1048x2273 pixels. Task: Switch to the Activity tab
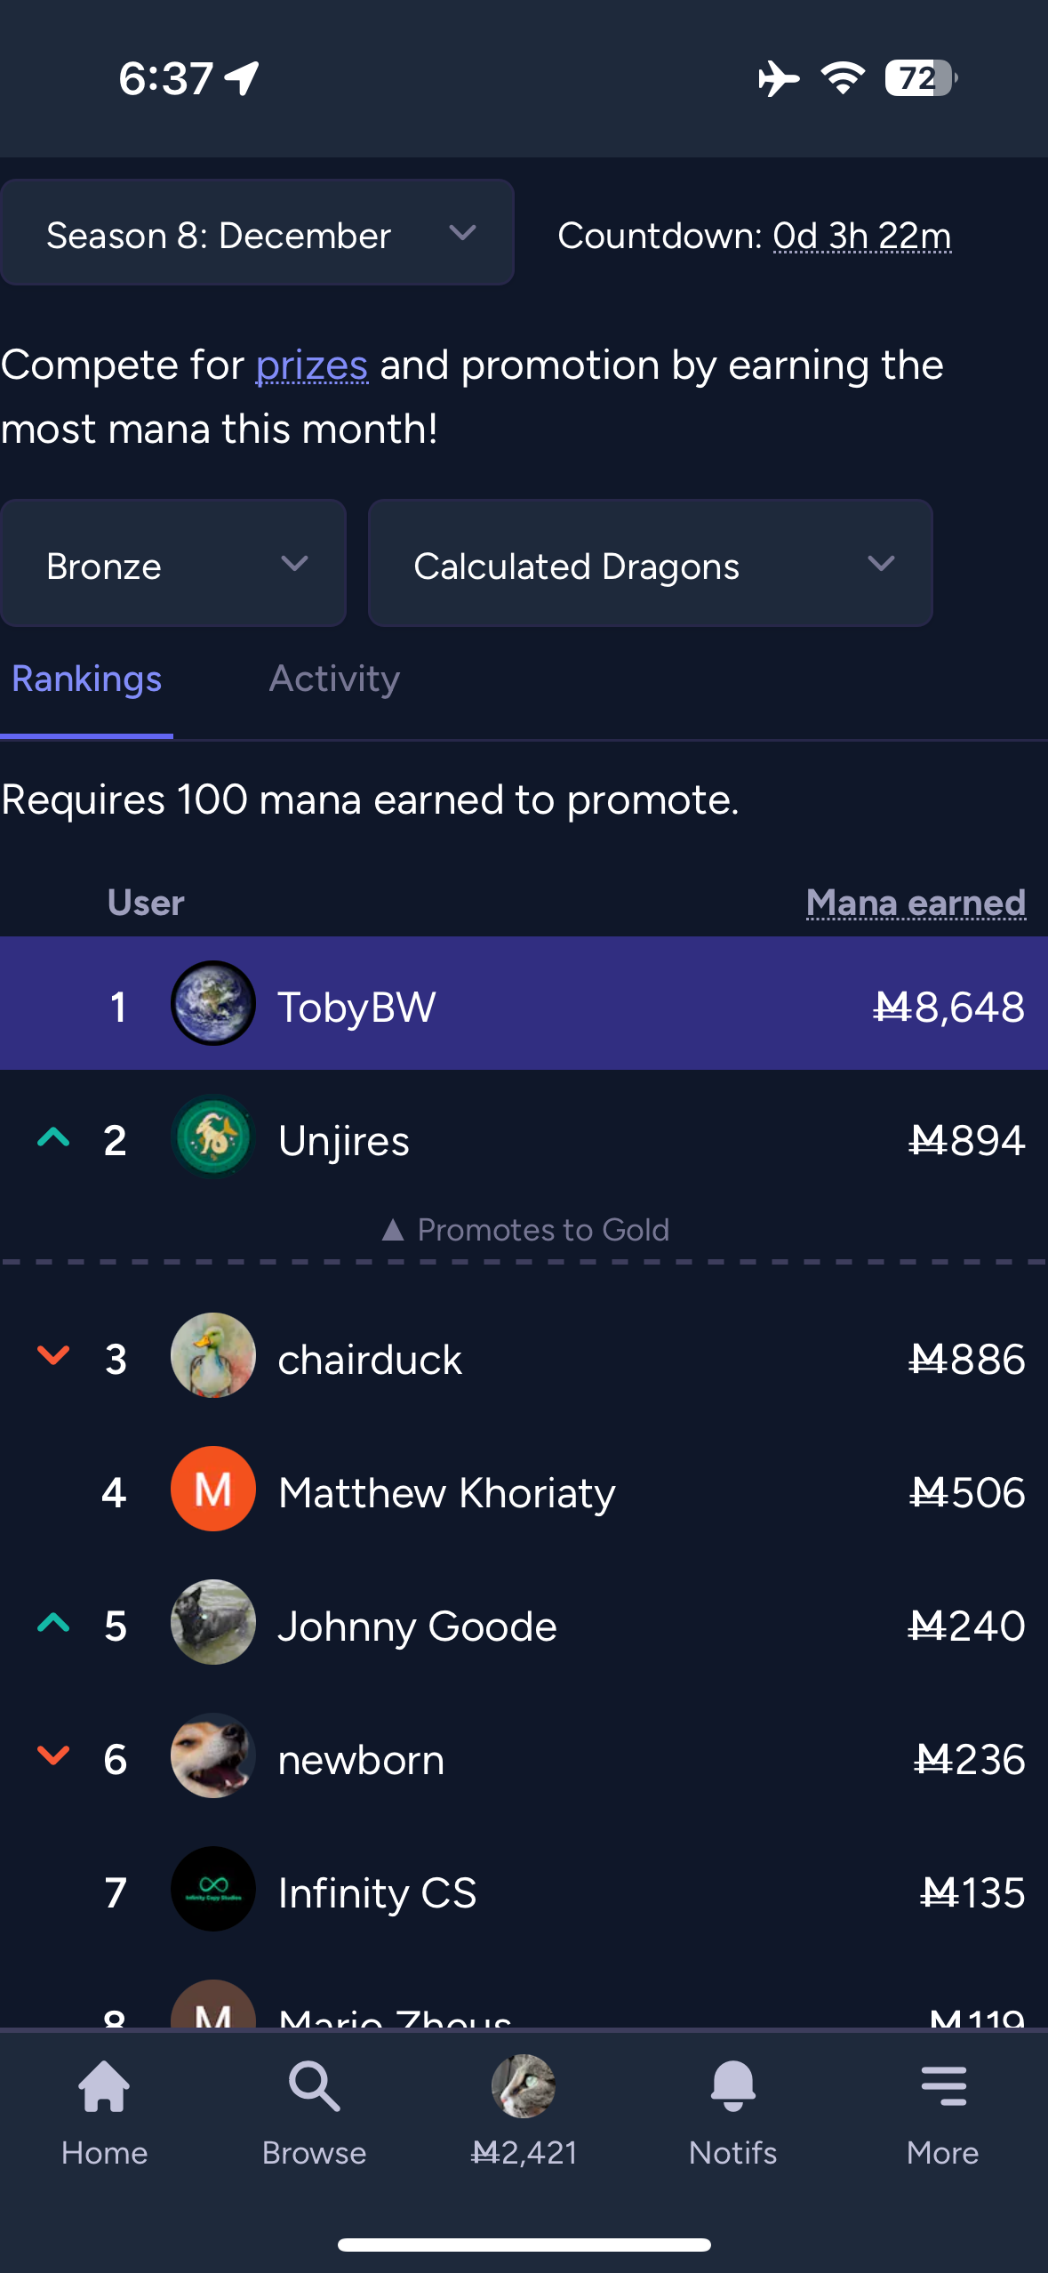334,679
